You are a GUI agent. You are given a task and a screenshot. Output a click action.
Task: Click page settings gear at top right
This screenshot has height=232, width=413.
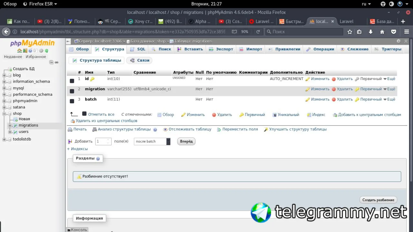[x=398, y=41]
